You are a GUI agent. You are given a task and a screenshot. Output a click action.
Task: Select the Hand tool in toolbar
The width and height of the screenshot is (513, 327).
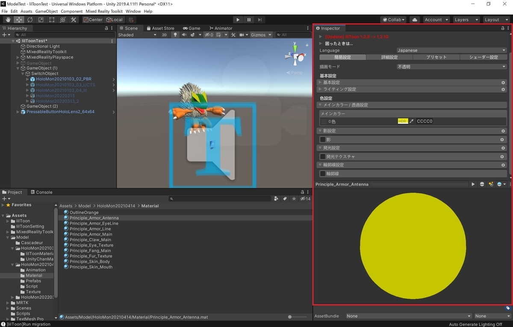[8, 20]
